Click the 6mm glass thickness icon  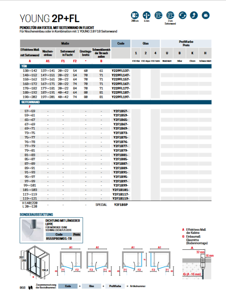point(147,15)
